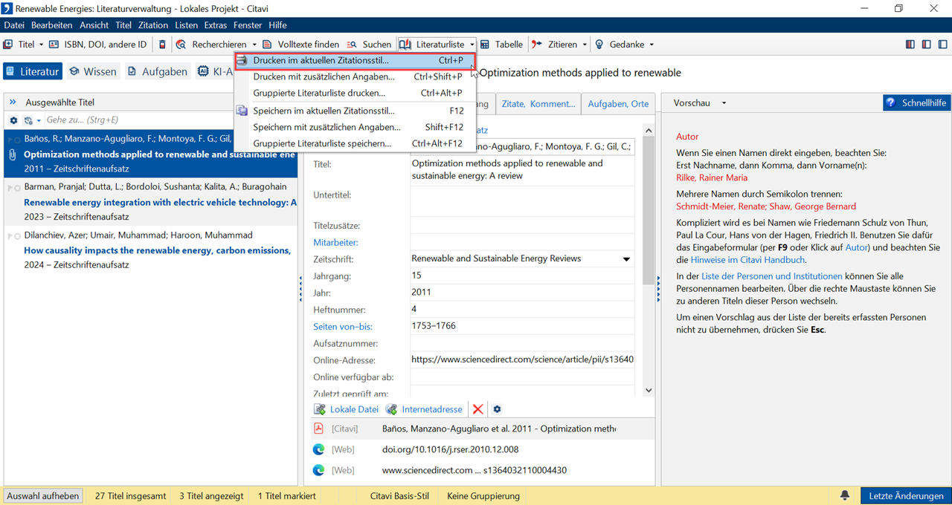The width and height of the screenshot is (952, 505).
Task: Click the form's vertical scrollbar down arrow
Action: 648,390
